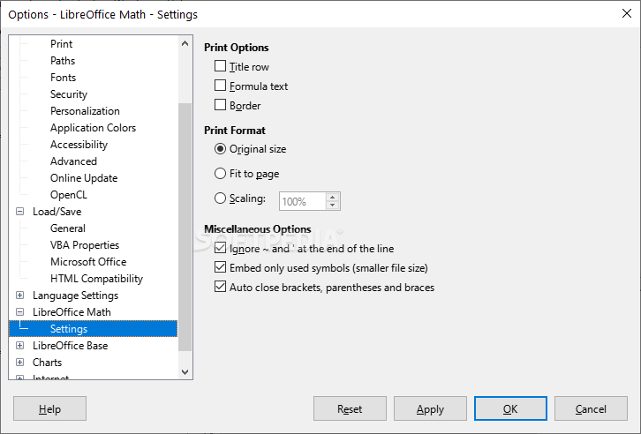641x434 pixels.
Task: Select VBA Properties in the tree
Action: 85,245
